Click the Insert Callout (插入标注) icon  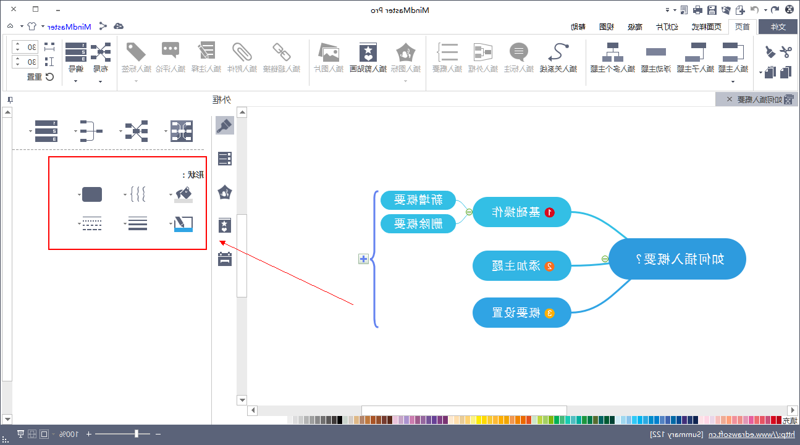coord(519,52)
